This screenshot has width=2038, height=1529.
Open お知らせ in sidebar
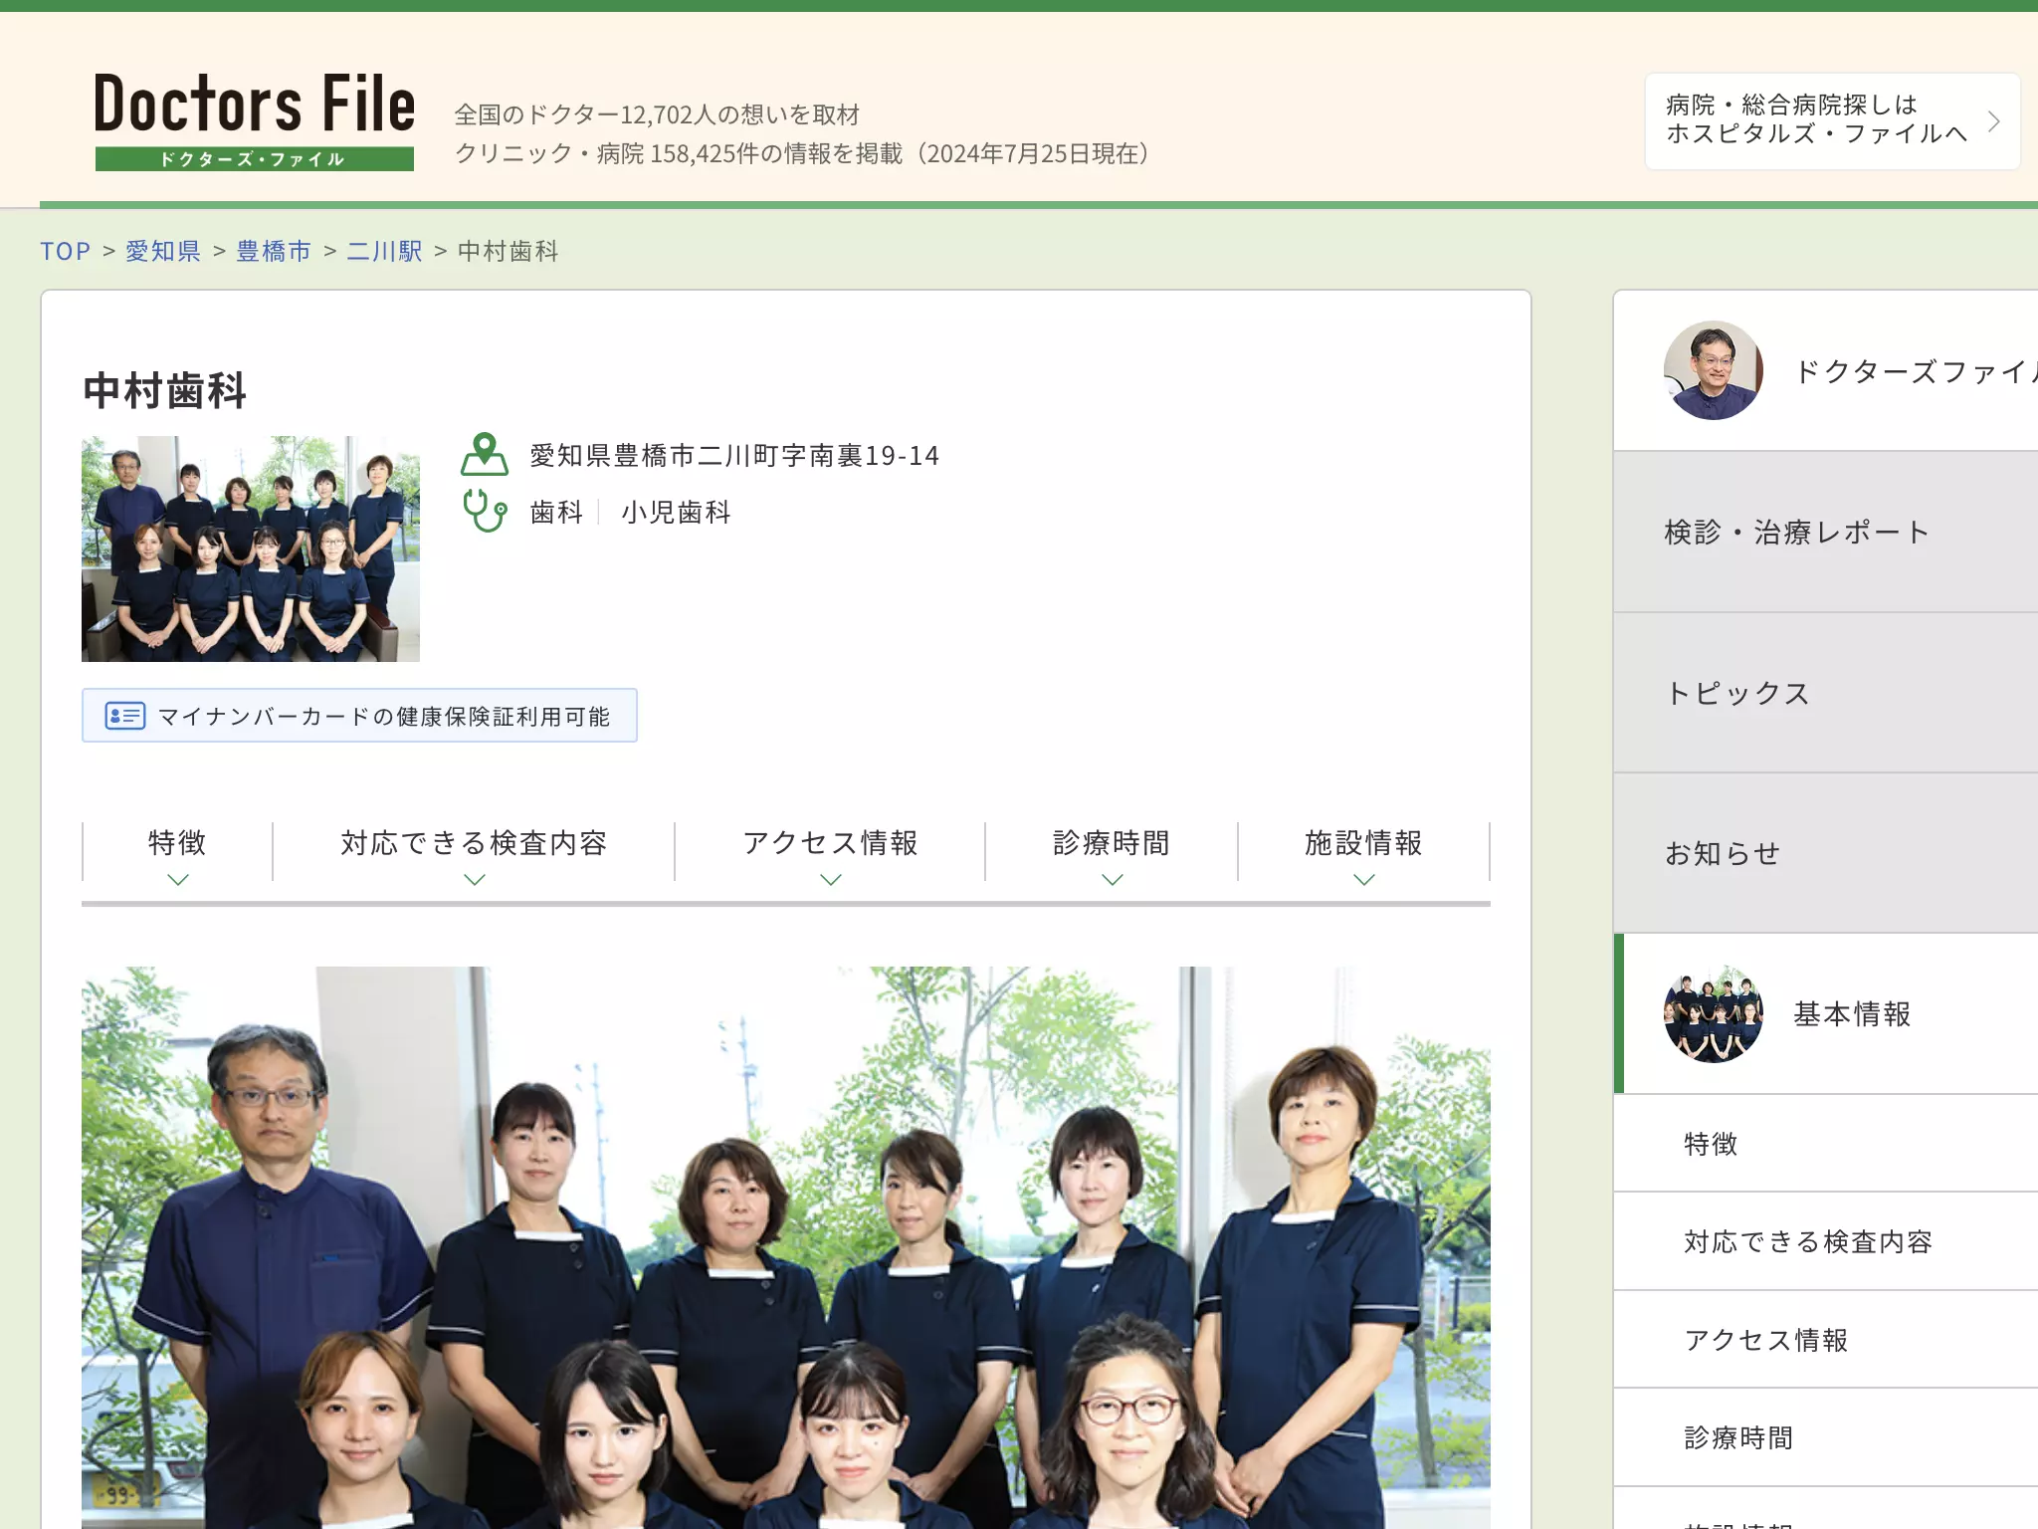click(x=1825, y=853)
